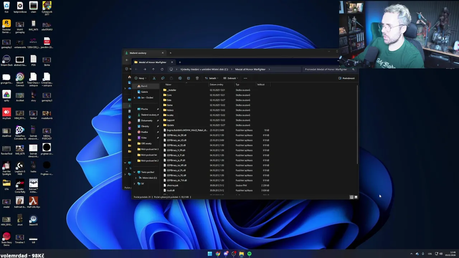Image resolution: width=459 pixels, height=258 pixels.
Task: Click the Rename icon in Explorer toolbar
Action: [180, 78]
